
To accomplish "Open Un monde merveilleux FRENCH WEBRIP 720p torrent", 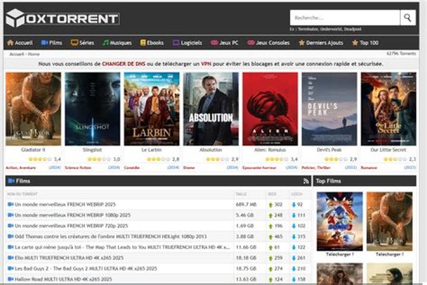I will pos(71,225).
